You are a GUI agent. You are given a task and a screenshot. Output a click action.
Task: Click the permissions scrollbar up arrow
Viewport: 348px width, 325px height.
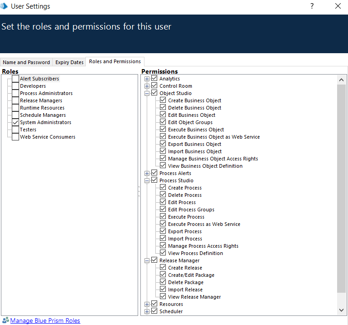coord(341,80)
